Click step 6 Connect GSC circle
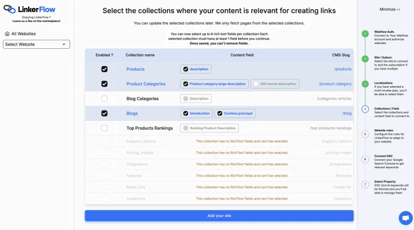 (365, 159)
